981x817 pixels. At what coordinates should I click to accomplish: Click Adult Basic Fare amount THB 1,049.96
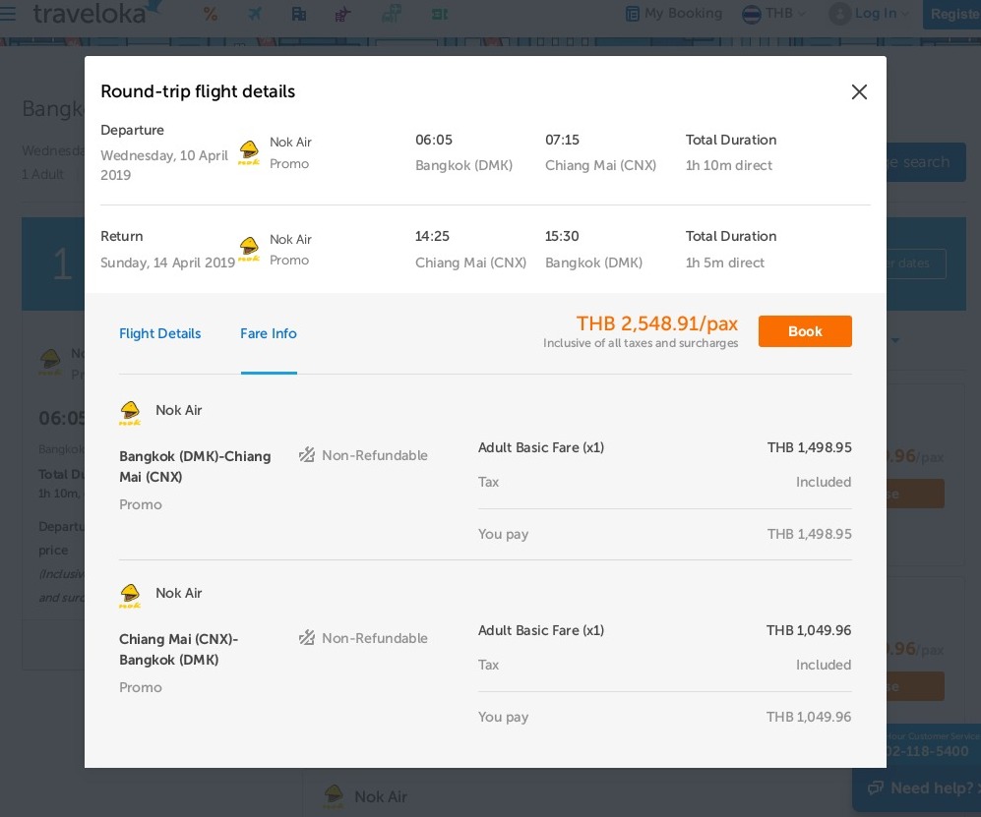(809, 630)
